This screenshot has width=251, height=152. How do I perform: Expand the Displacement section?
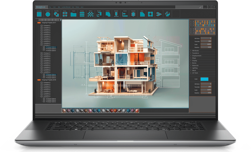[x=202, y=55]
